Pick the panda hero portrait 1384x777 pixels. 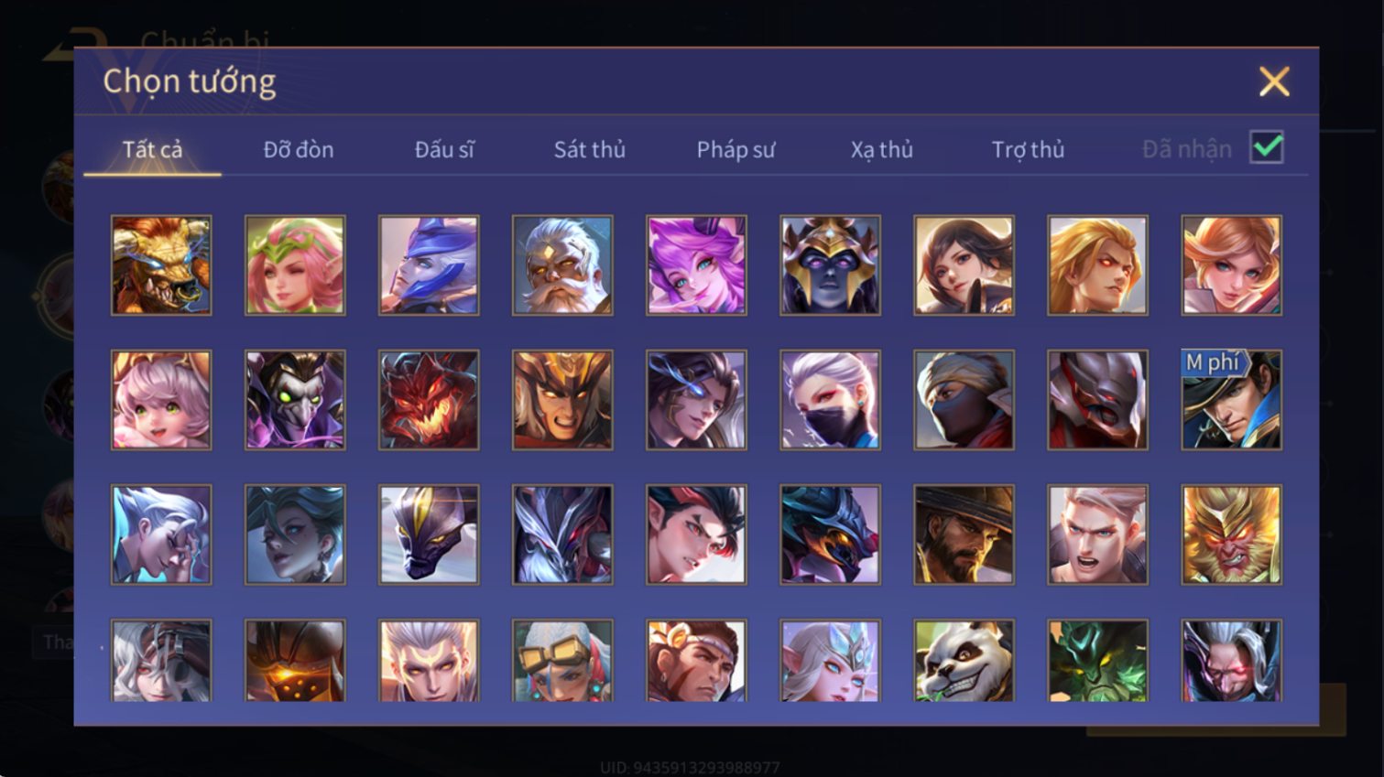pyautogui.click(x=964, y=661)
